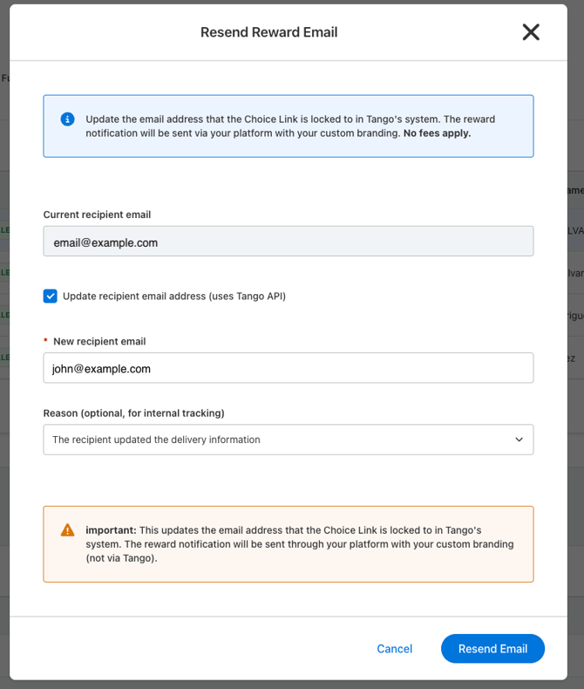Click the New recipient email field
Screen dimensions: 584x689
click(288, 368)
